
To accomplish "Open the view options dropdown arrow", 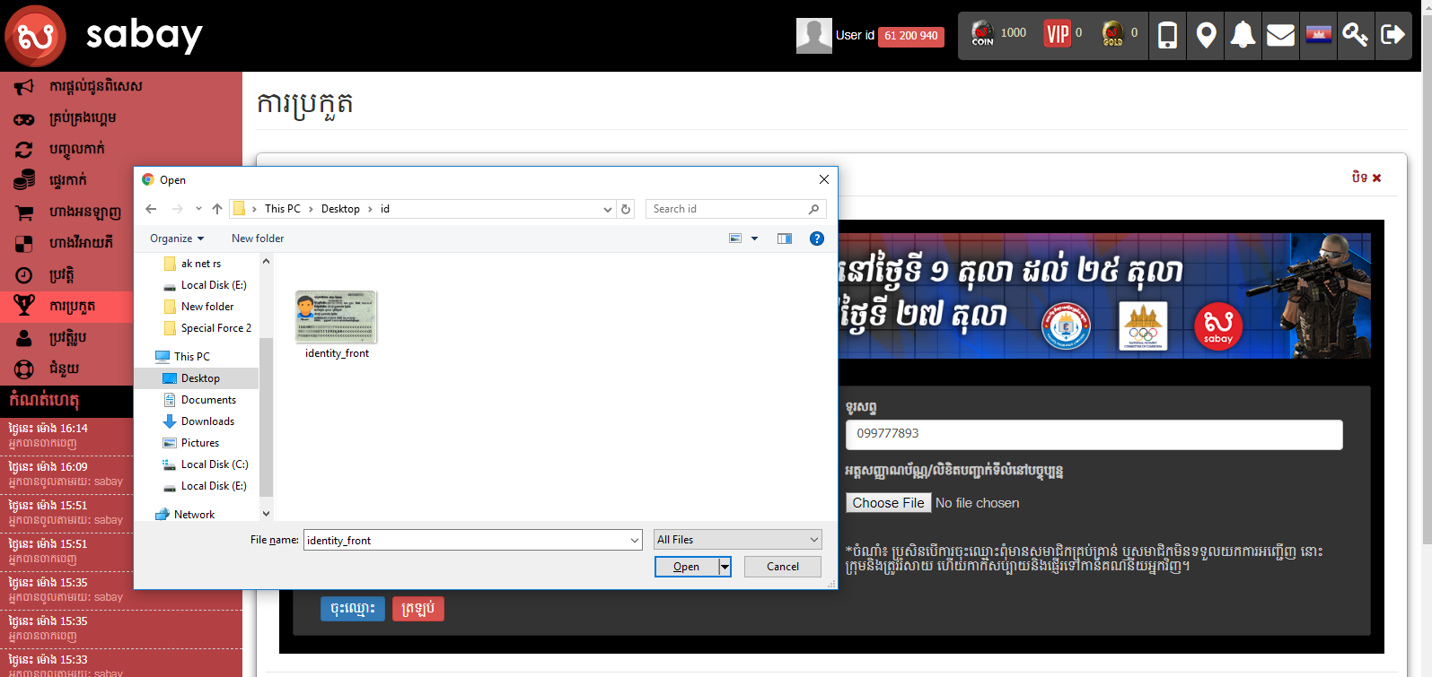I will click(754, 239).
